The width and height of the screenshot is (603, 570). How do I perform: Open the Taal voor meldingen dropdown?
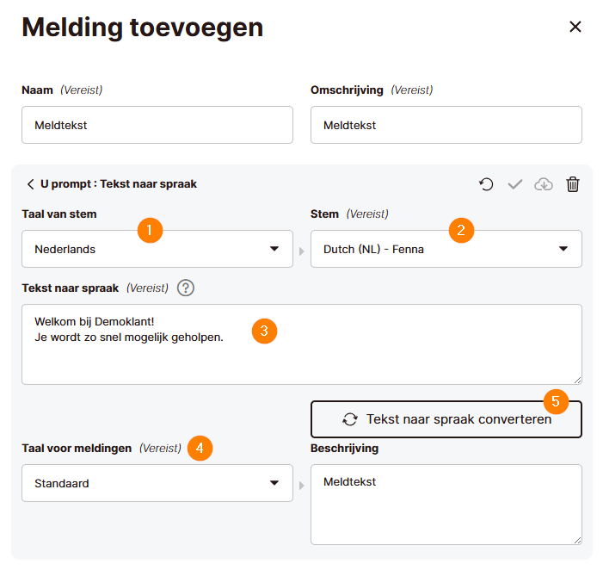click(x=157, y=483)
